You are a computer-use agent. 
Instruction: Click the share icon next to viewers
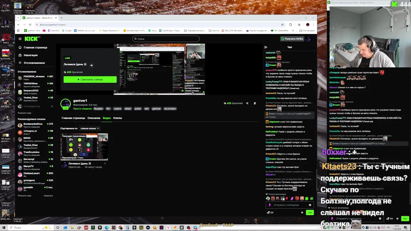click(x=247, y=103)
